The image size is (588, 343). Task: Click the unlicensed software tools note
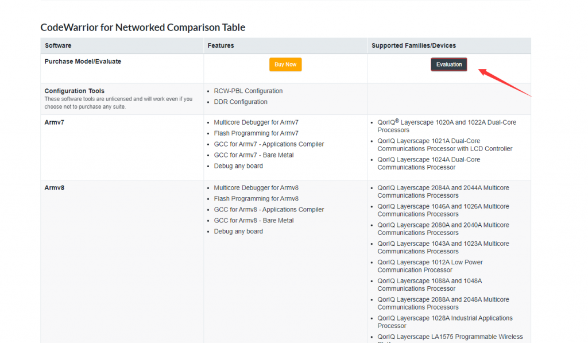[118, 103]
